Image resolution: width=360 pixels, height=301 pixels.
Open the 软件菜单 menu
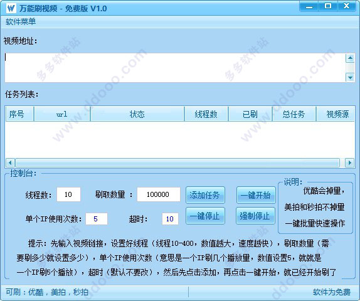21,22
